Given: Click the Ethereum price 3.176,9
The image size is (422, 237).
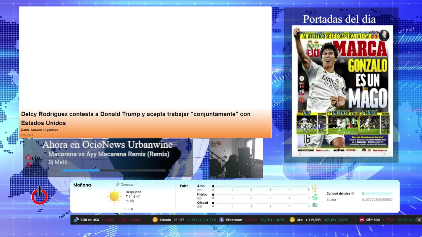Looking at the screenshot, I should coord(251,220).
